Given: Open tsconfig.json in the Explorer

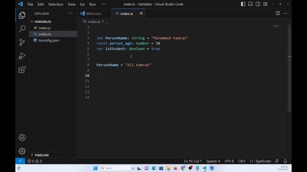Looking at the screenshot, I should (x=53, y=40).
